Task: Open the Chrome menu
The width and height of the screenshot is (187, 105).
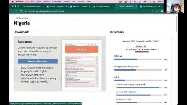Action: click(x=20, y=1)
